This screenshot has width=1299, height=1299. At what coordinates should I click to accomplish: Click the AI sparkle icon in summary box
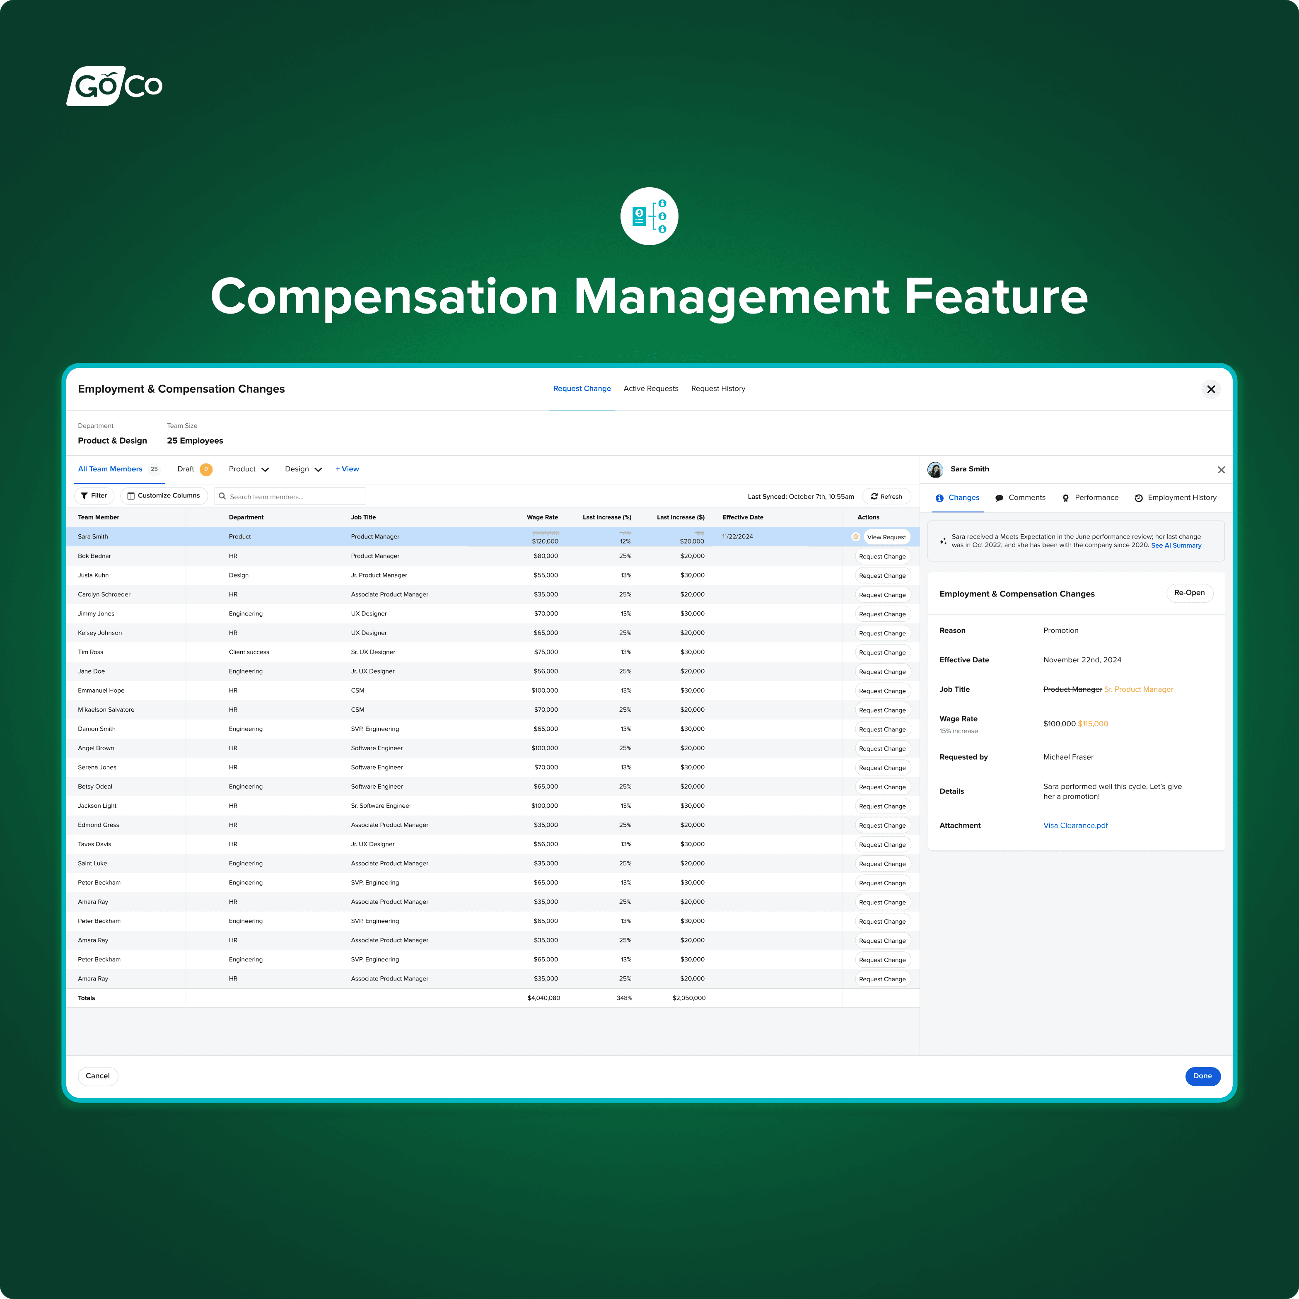(x=943, y=541)
